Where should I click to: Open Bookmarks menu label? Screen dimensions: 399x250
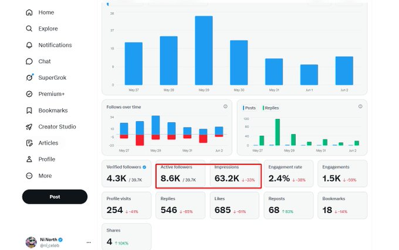53,111
